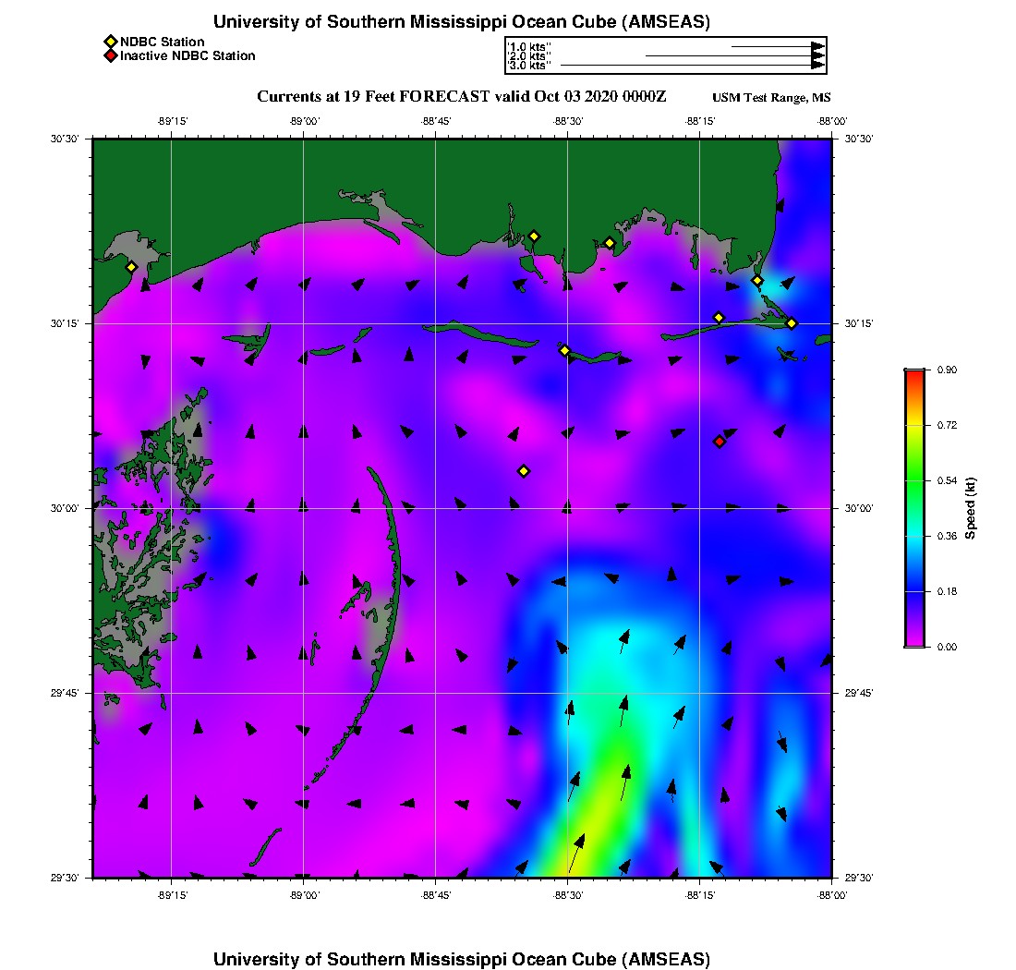Click the easternmost yellow station marker on the 30°15' line

[792, 323]
